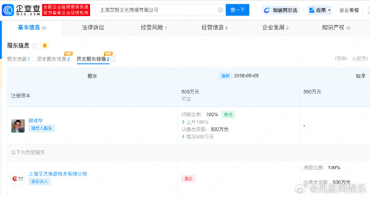
Task: Switch to the 基本信息 tab
Action: pyautogui.click(x=32, y=28)
